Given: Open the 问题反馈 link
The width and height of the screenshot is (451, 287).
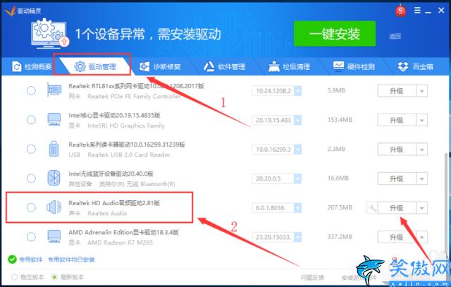Looking at the screenshot, I should [312, 278].
